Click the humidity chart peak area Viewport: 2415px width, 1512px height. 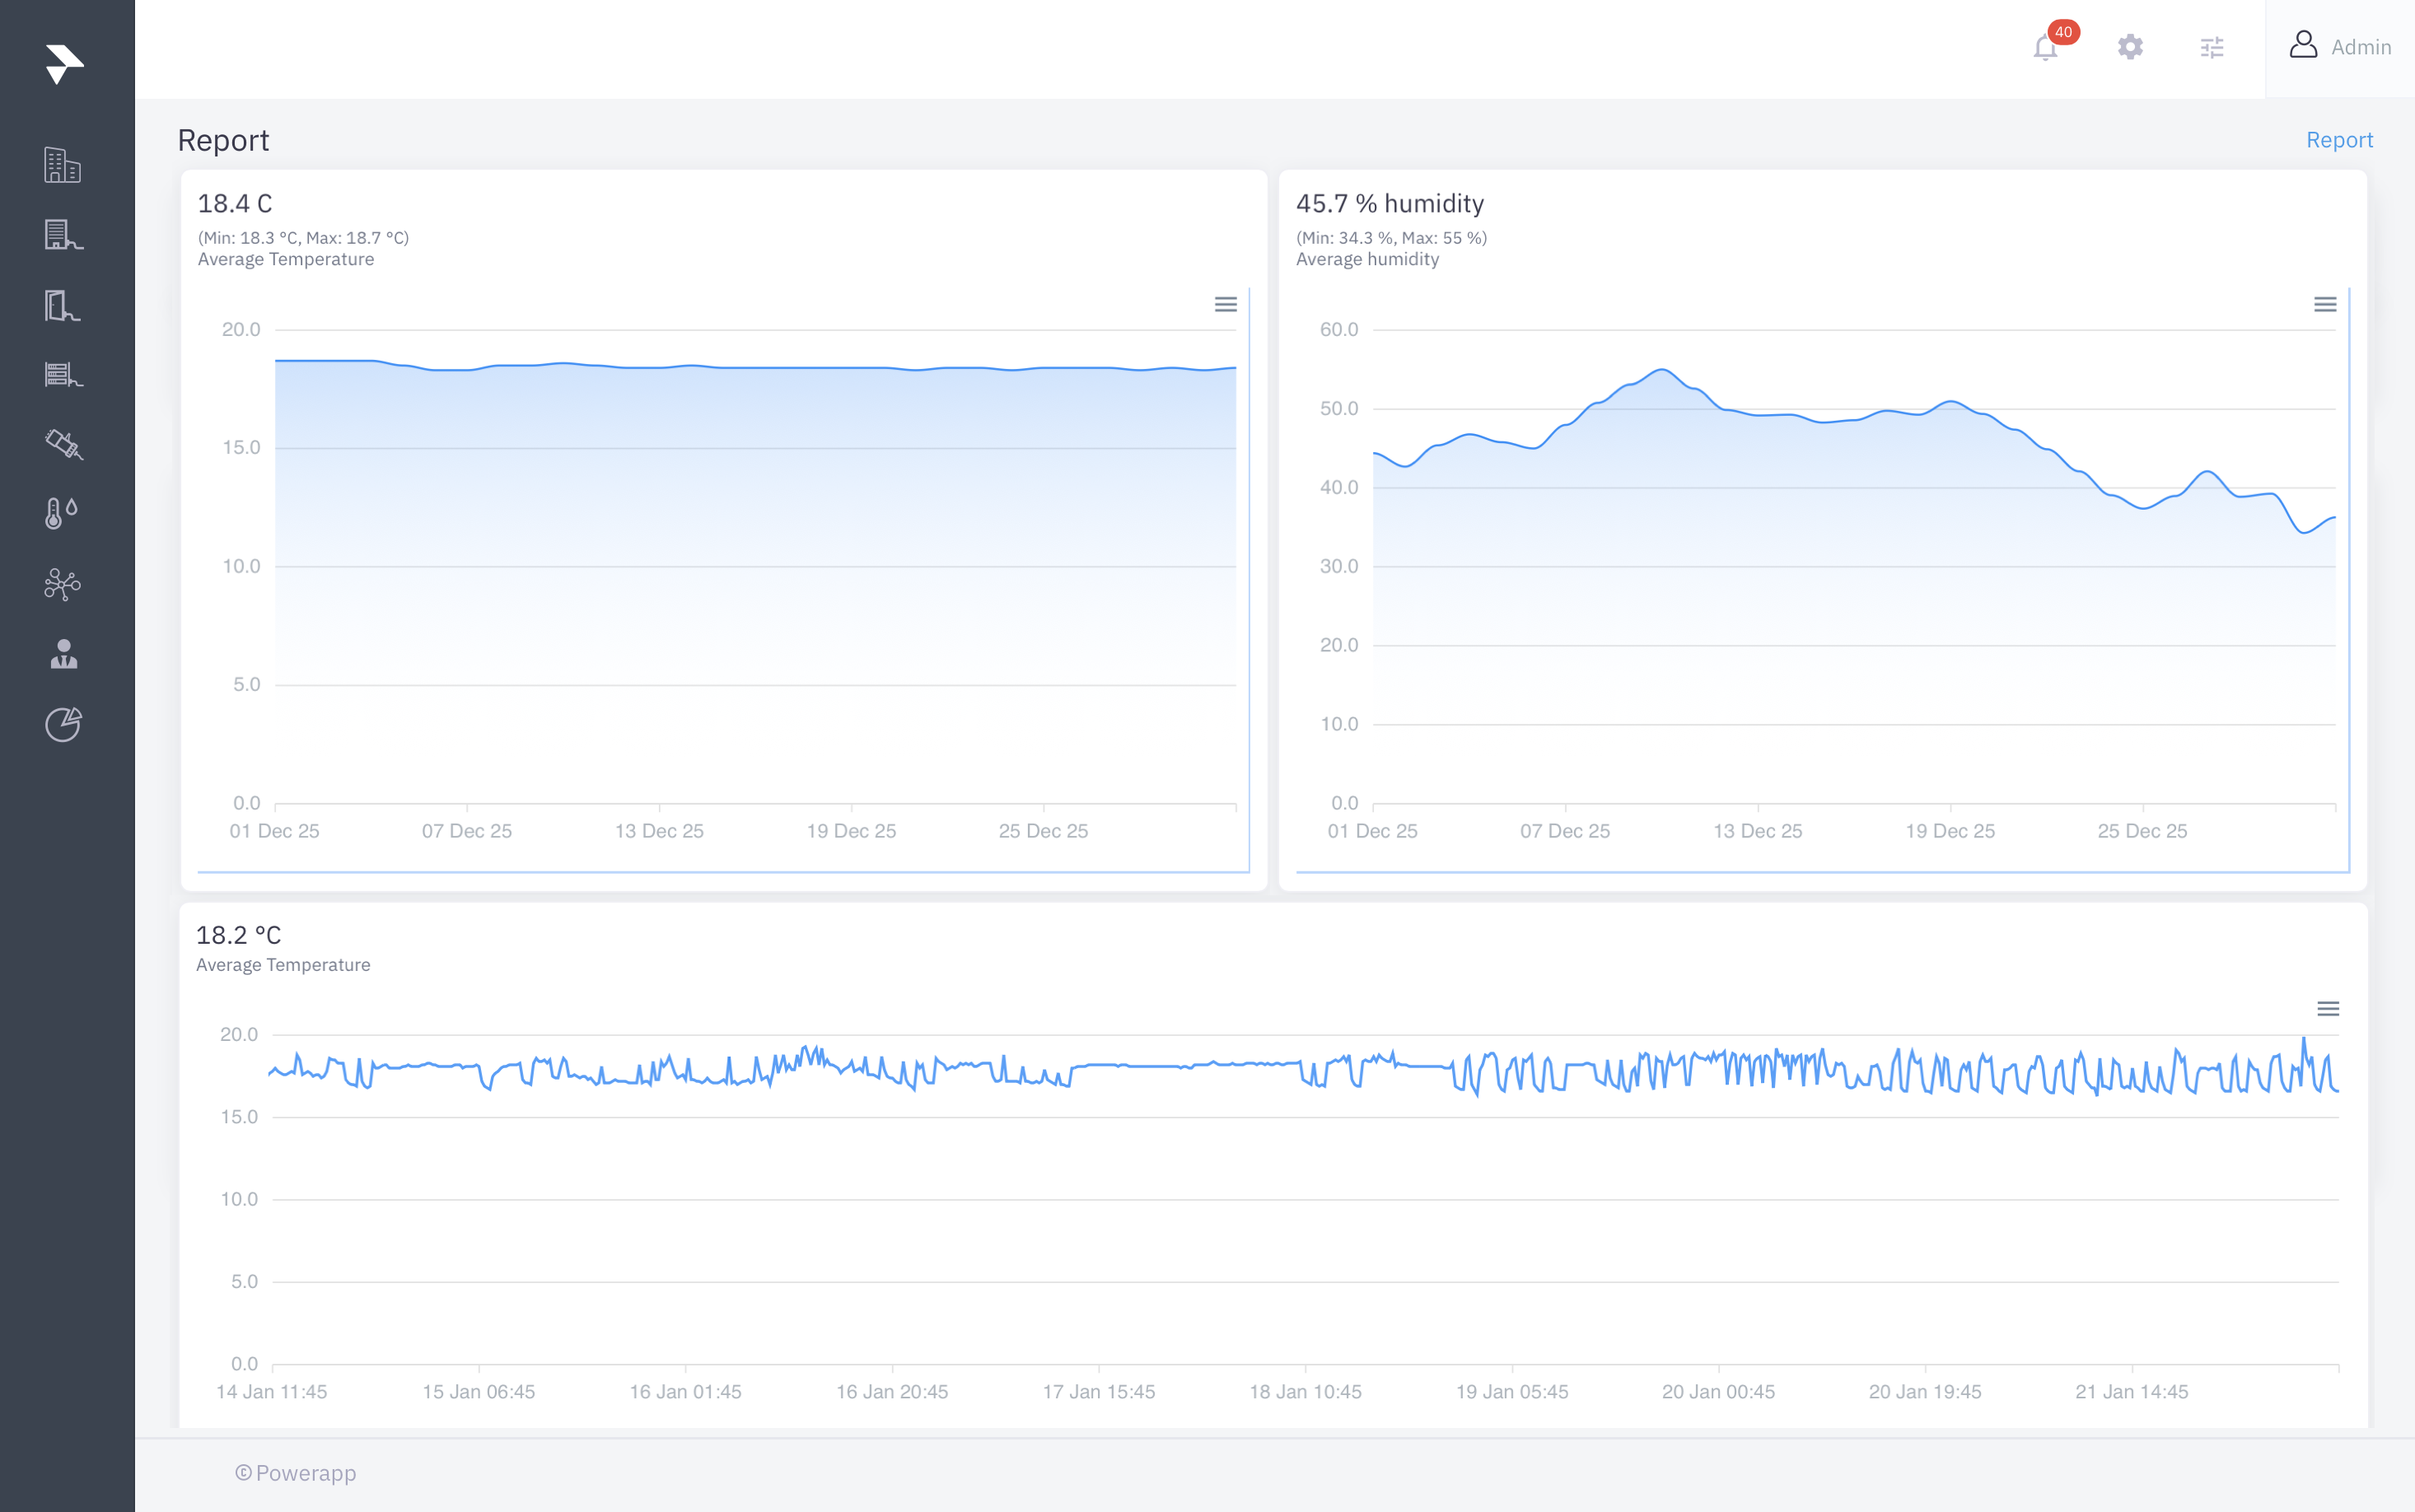[x=1661, y=371]
